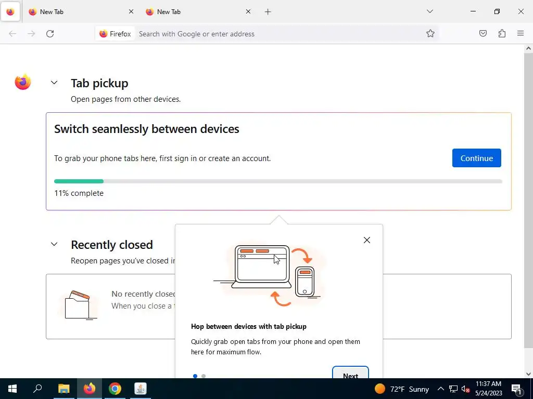The height and width of the screenshot is (399, 533).
Task: Switch to the first New Tab
Action: pos(81,11)
